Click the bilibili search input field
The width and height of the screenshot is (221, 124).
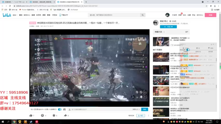tap(114, 15)
